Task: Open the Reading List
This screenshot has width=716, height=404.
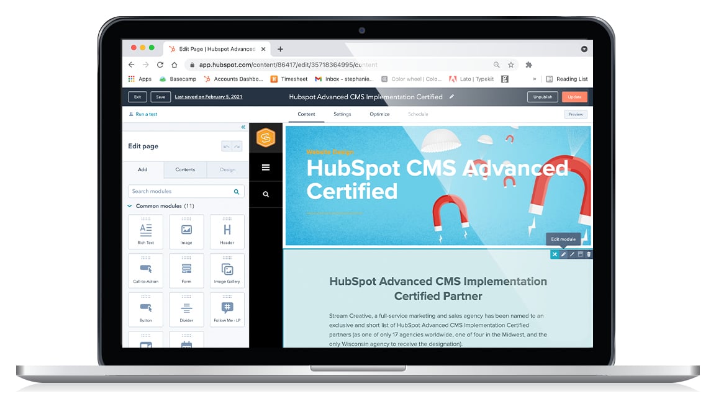Action: [x=567, y=79]
